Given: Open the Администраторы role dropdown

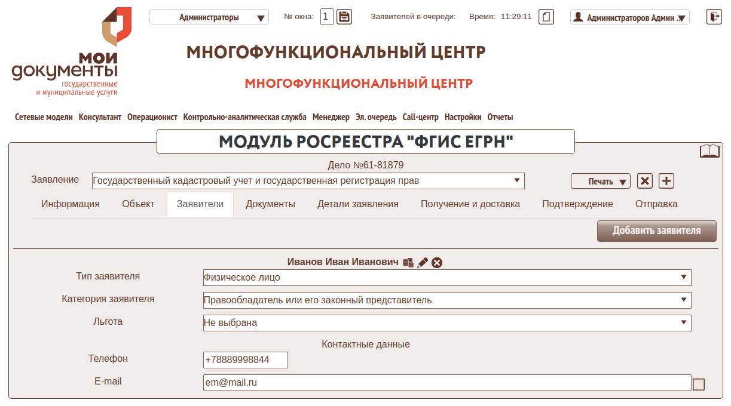Looking at the screenshot, I should (209, 17).
